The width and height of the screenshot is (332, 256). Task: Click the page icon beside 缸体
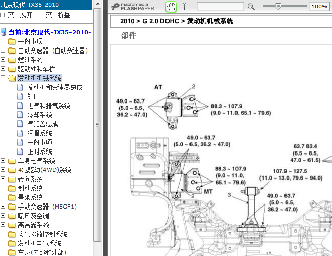coord(20,96)
